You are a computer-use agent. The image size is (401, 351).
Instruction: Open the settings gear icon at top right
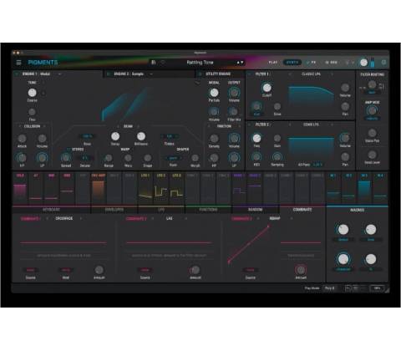pos(383,63)
